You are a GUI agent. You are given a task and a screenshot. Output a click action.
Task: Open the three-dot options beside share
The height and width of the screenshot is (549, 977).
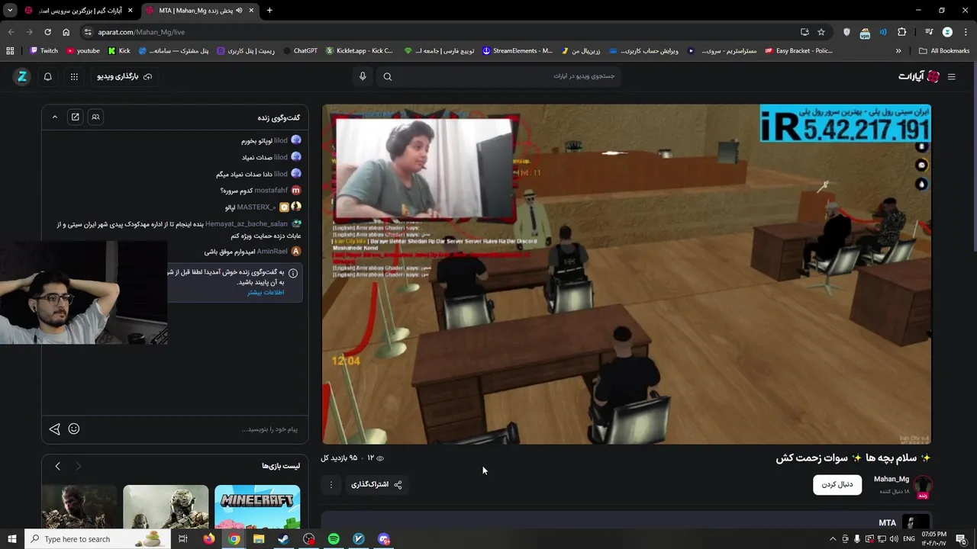pos(331,484)
